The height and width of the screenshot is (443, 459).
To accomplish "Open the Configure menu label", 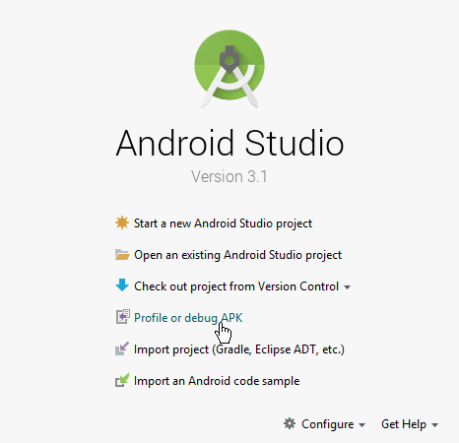I will pos(328,424).
